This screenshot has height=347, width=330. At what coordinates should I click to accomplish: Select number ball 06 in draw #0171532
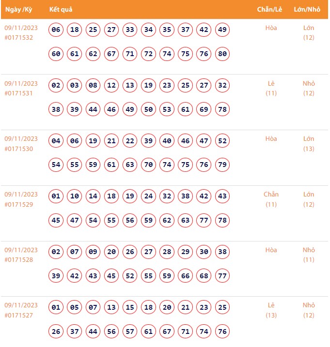(56, 30)
